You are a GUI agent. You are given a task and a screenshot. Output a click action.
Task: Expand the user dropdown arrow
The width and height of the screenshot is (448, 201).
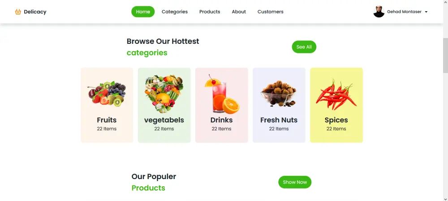[x=426, y=12]
